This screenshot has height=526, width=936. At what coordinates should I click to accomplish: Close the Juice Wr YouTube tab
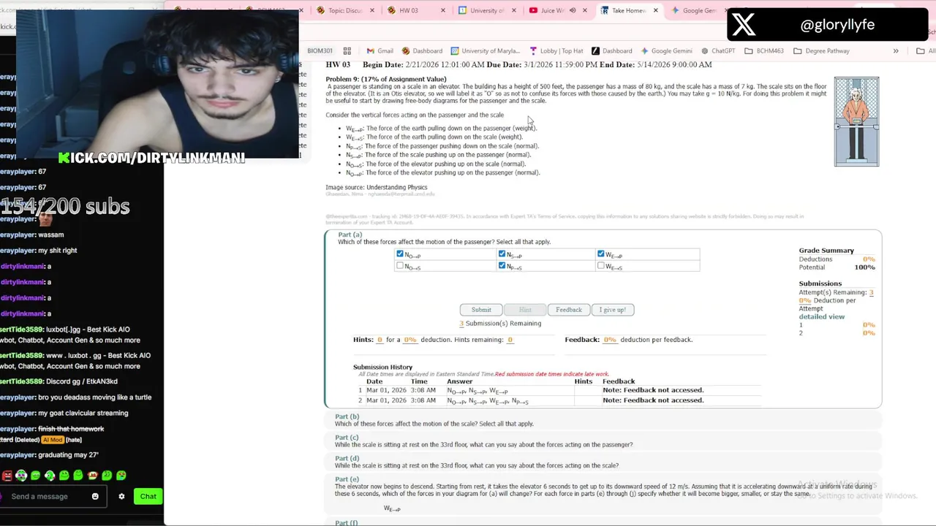(585, 10)
